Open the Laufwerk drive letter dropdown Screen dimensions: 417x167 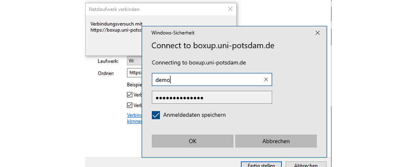(134, 61)
